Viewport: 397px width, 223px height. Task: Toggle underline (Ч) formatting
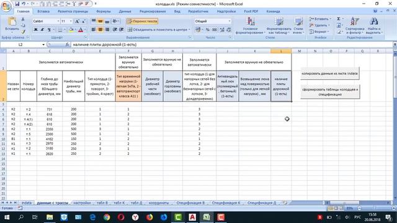tap(49, 30)
